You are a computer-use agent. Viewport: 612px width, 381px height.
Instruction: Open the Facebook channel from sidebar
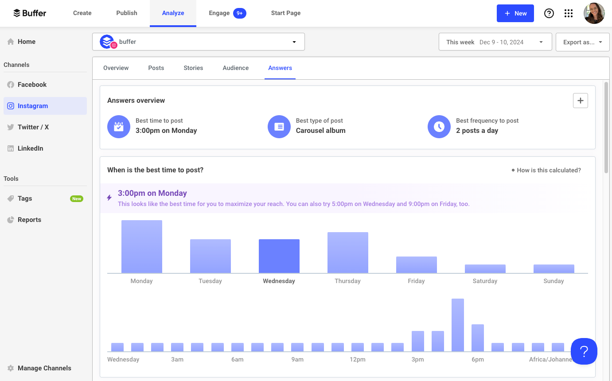[31, 85]
